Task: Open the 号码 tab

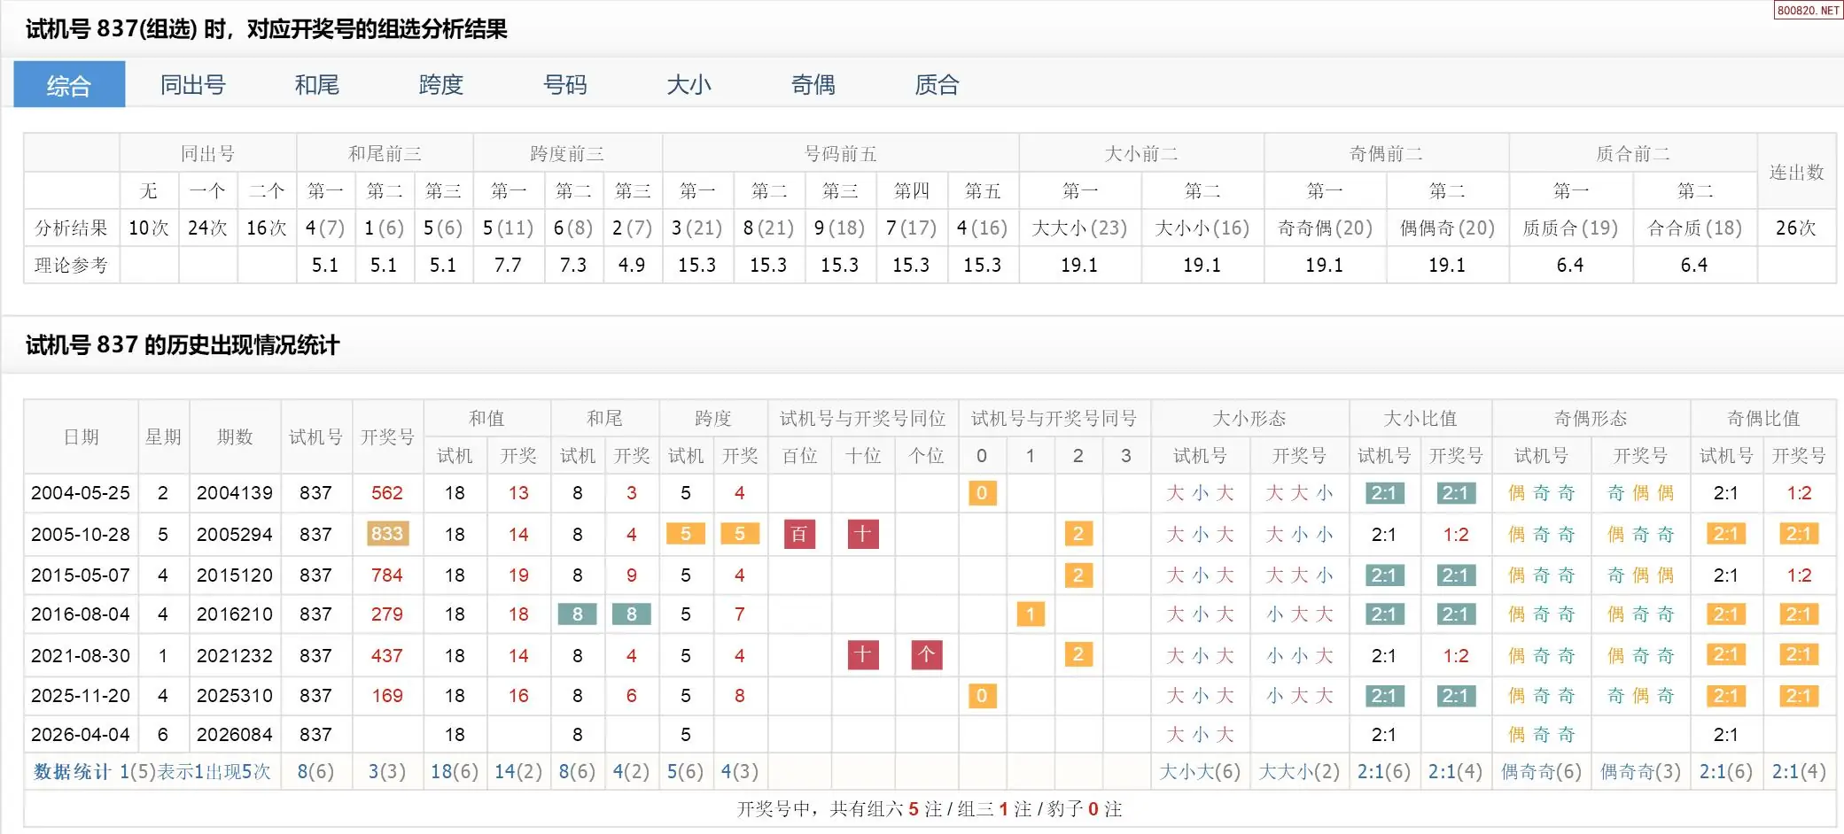Action: [x=564, y=85]
